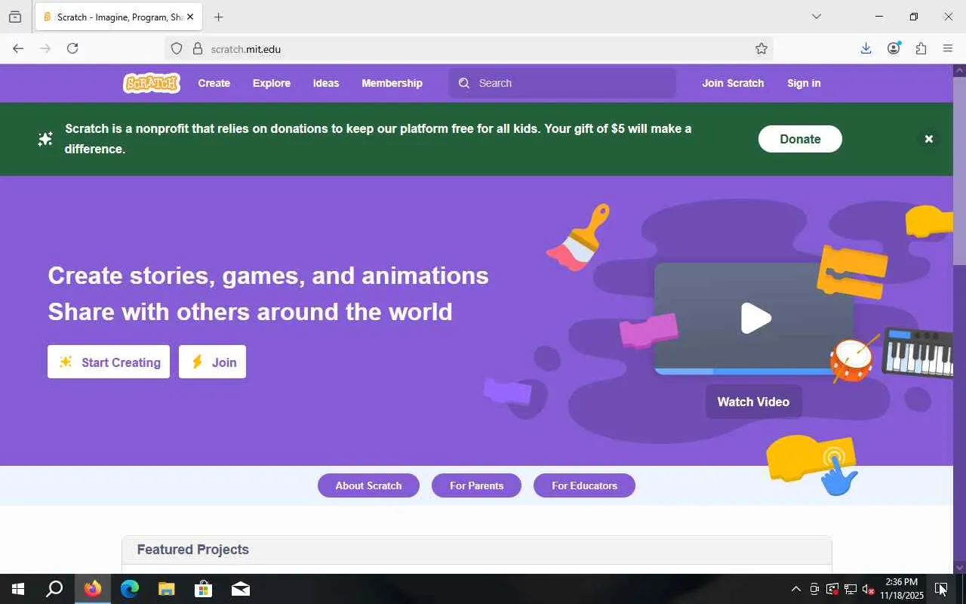Click Sign in at the top right
This screenshot has height=604, width=966.
click(x=804, y=83)
